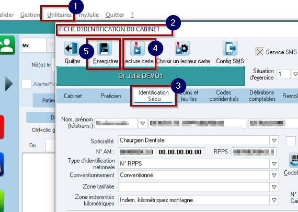Click the Codebarre barcode icon
The image size is (298, 212).
pos(294,160)
